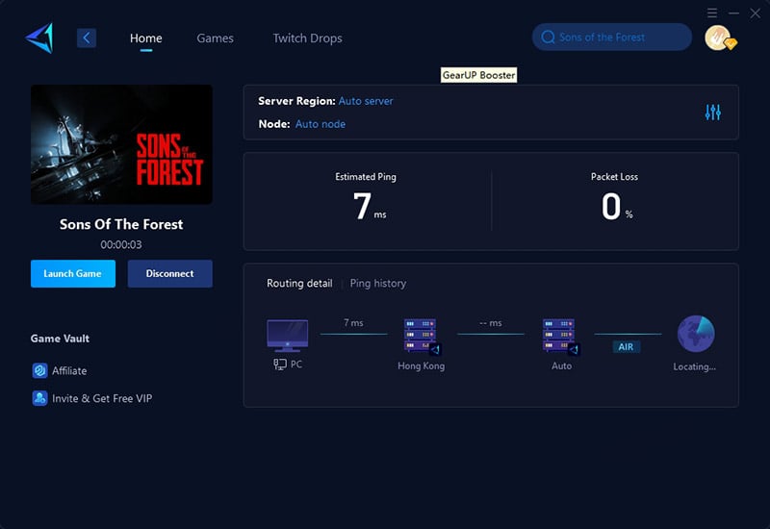
Task: Click the magnifier search icon
Action: click(x=548, y=38)
